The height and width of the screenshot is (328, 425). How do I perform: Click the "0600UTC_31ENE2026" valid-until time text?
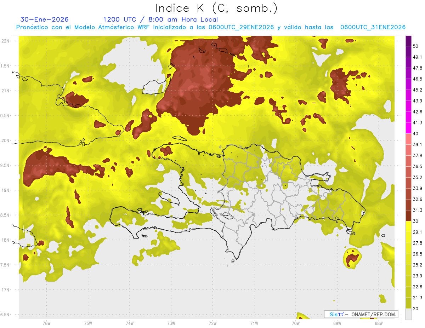(x=373, y=27)
